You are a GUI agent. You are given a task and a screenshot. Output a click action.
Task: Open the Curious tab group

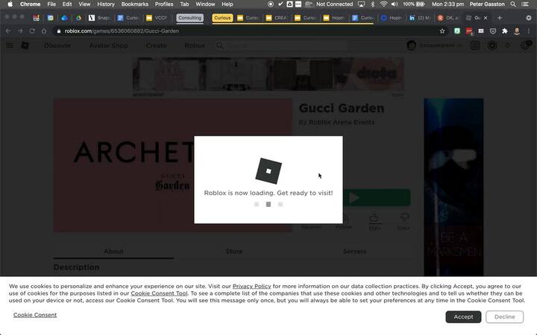pos(222,18)
